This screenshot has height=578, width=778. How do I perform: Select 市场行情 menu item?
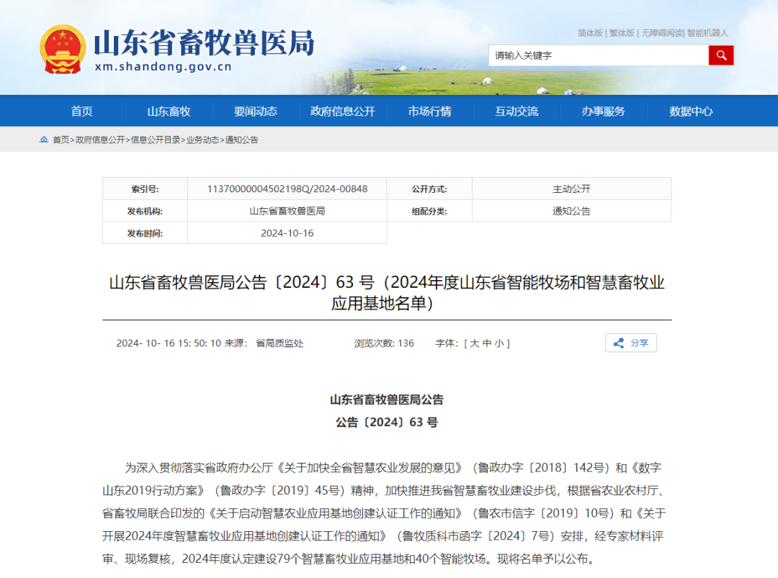(429, 112)
